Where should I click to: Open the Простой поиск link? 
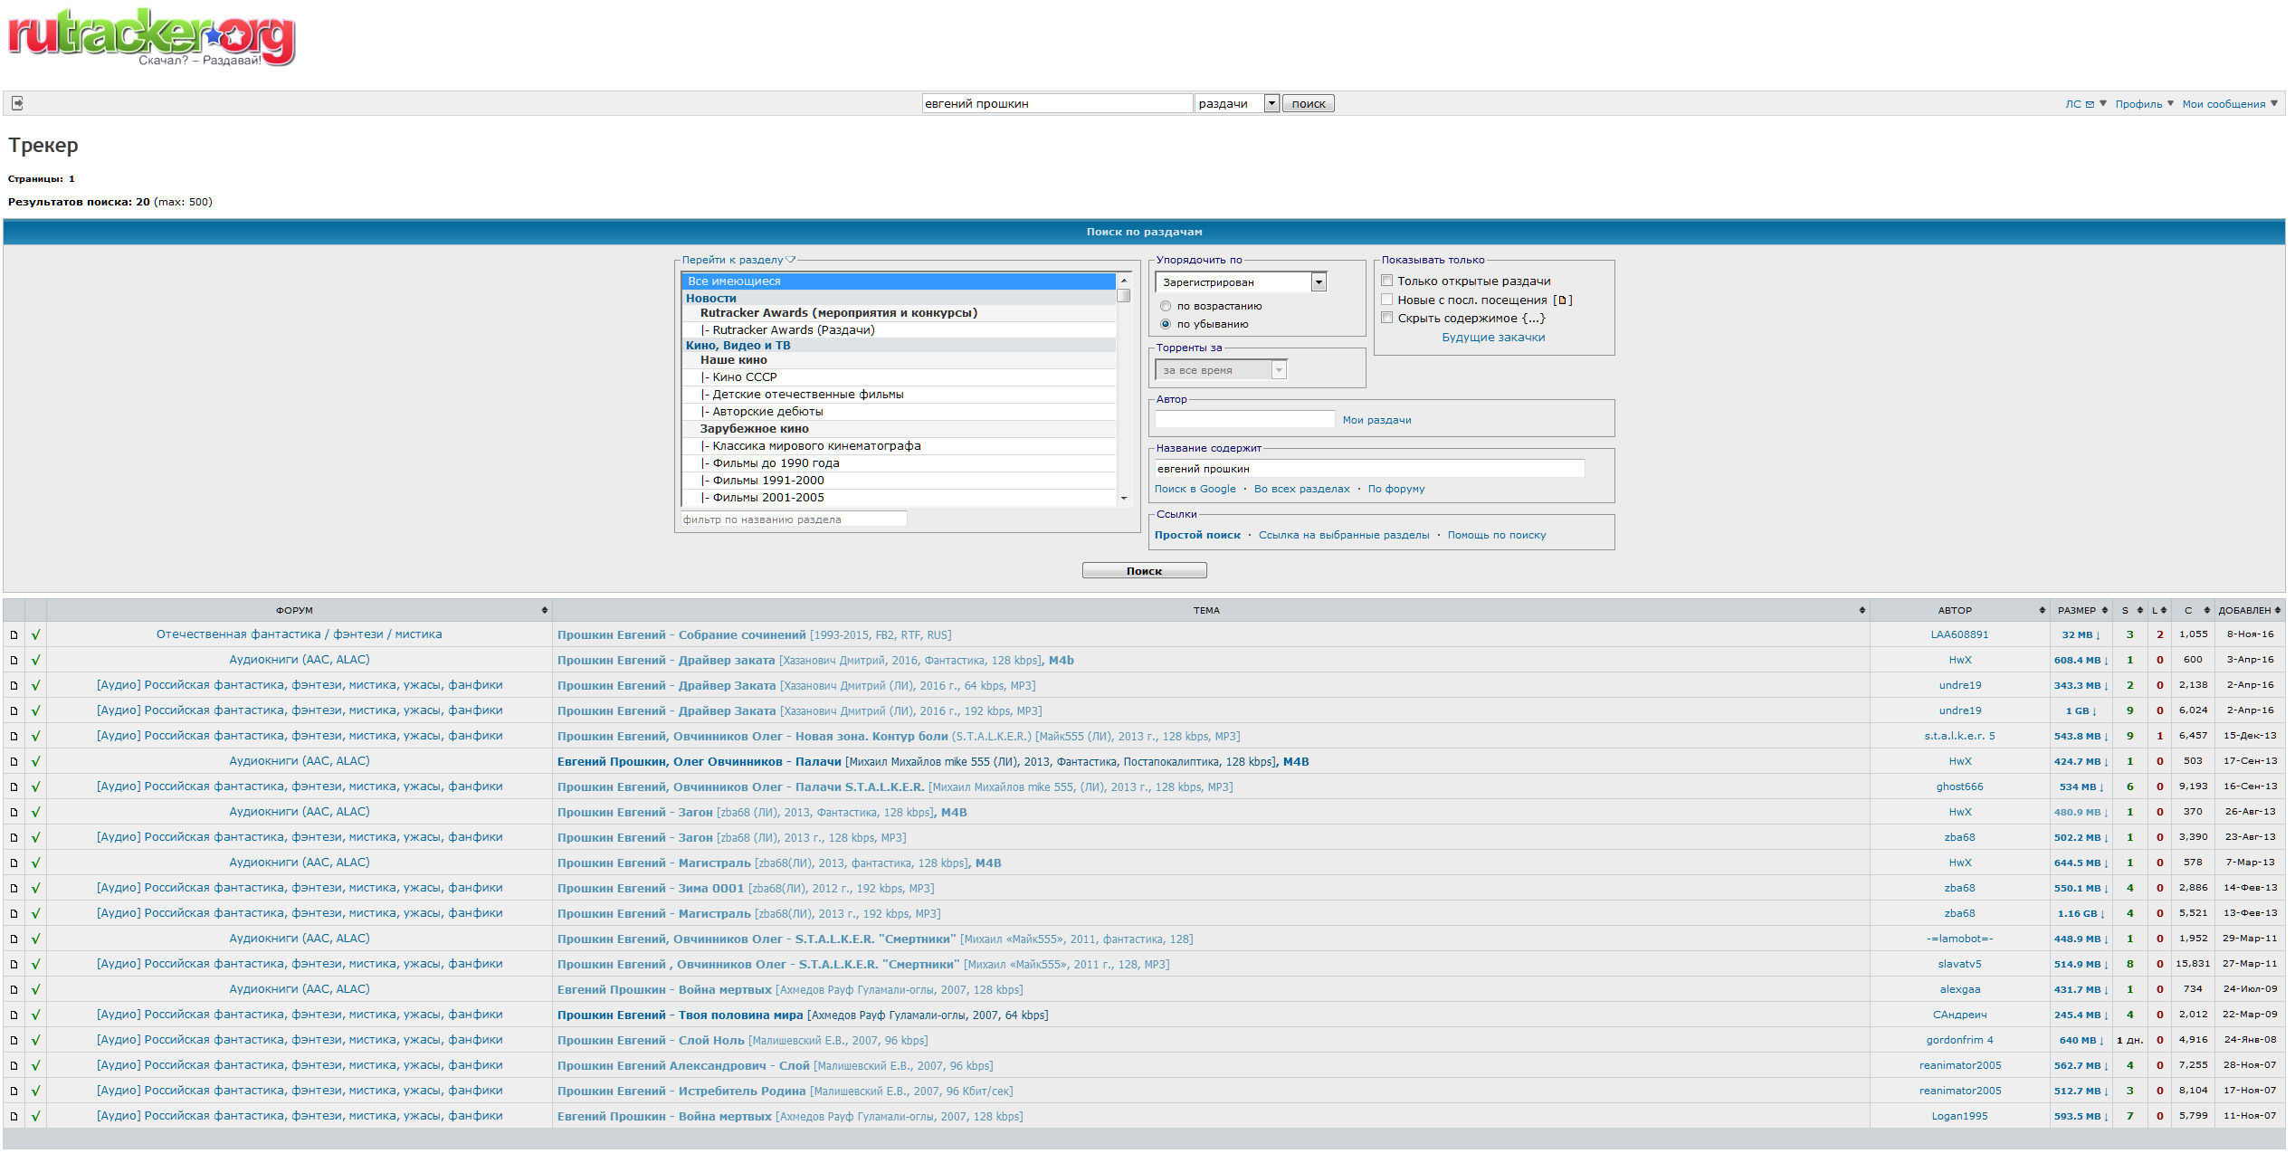[1197, 535]
